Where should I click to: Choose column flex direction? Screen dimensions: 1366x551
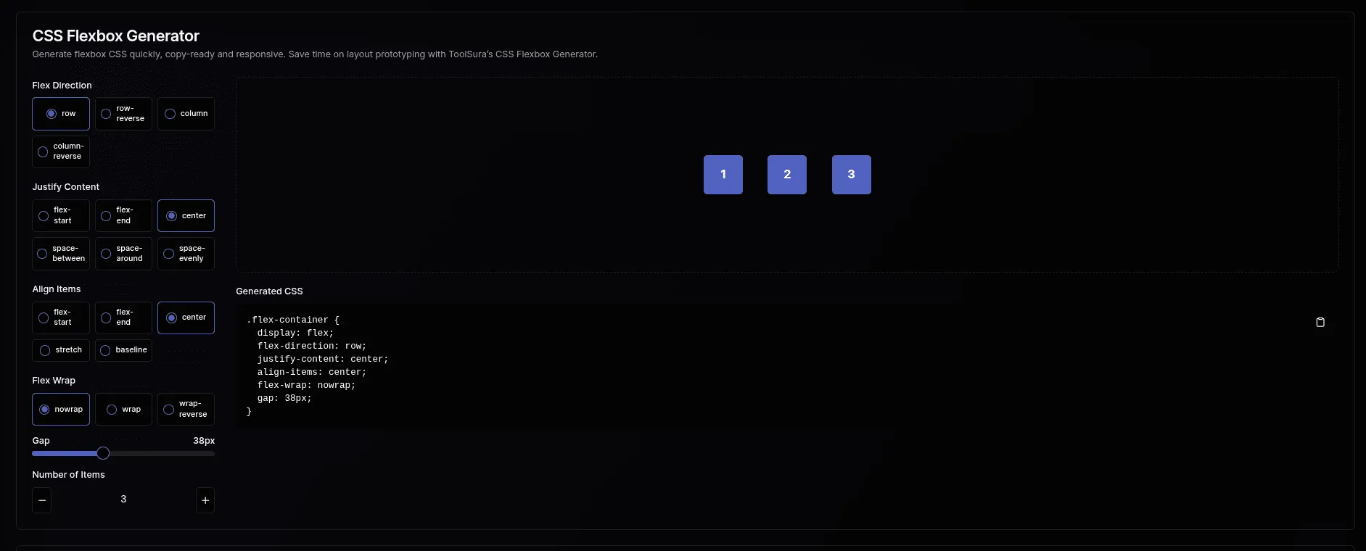[186, 114]
